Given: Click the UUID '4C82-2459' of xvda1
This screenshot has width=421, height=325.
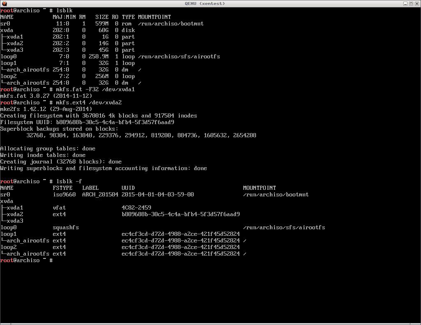Looking at the screenshot, I should pyautogui.click(x=136, y=207).
